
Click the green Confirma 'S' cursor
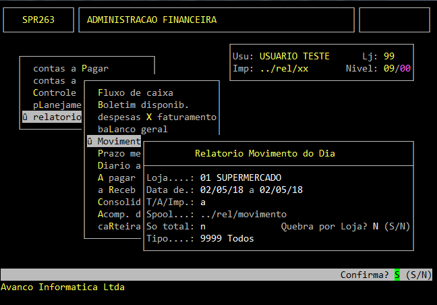(397, 275)
